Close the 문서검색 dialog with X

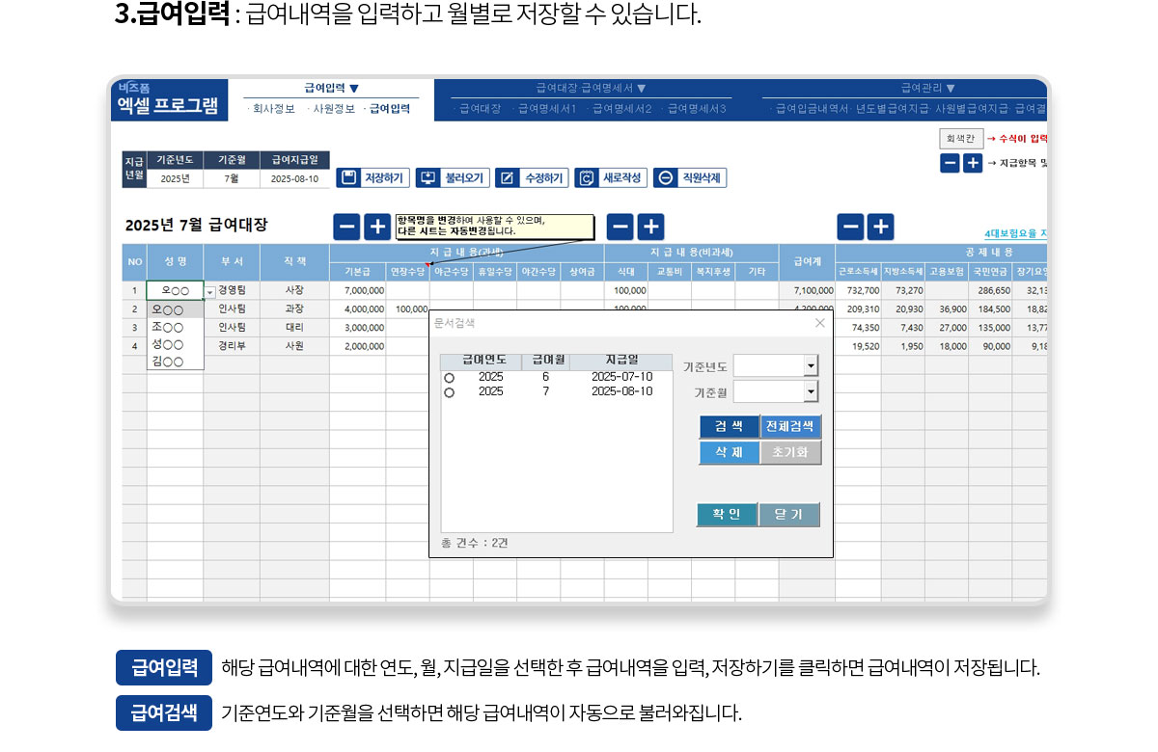pos(820,323)
